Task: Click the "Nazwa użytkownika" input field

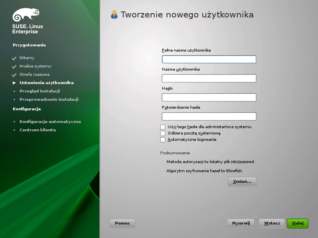Action: pos(209,78)
